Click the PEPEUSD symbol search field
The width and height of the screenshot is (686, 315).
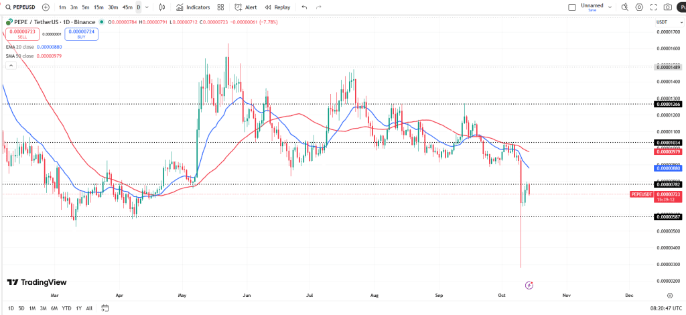20,7
